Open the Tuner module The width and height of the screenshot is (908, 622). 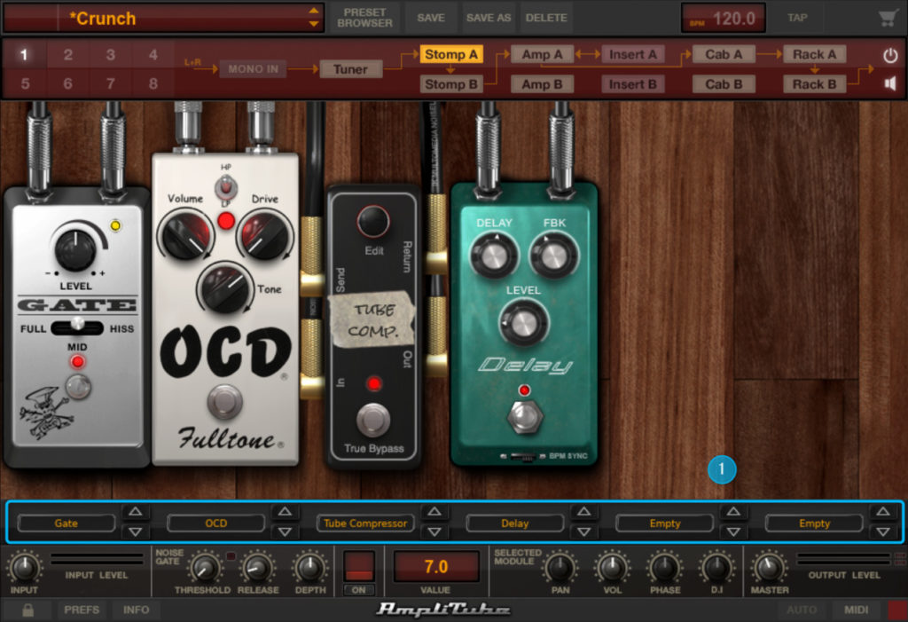pyautogui.click(x=350, y=69)
